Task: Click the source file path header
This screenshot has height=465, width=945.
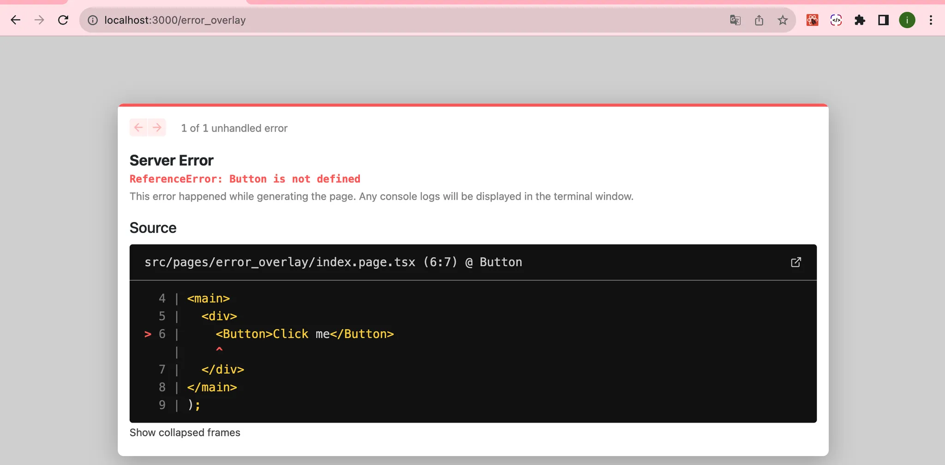Action: pos(333,262)
